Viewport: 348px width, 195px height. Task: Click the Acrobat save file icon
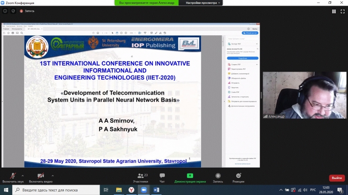tap(4, 33)
